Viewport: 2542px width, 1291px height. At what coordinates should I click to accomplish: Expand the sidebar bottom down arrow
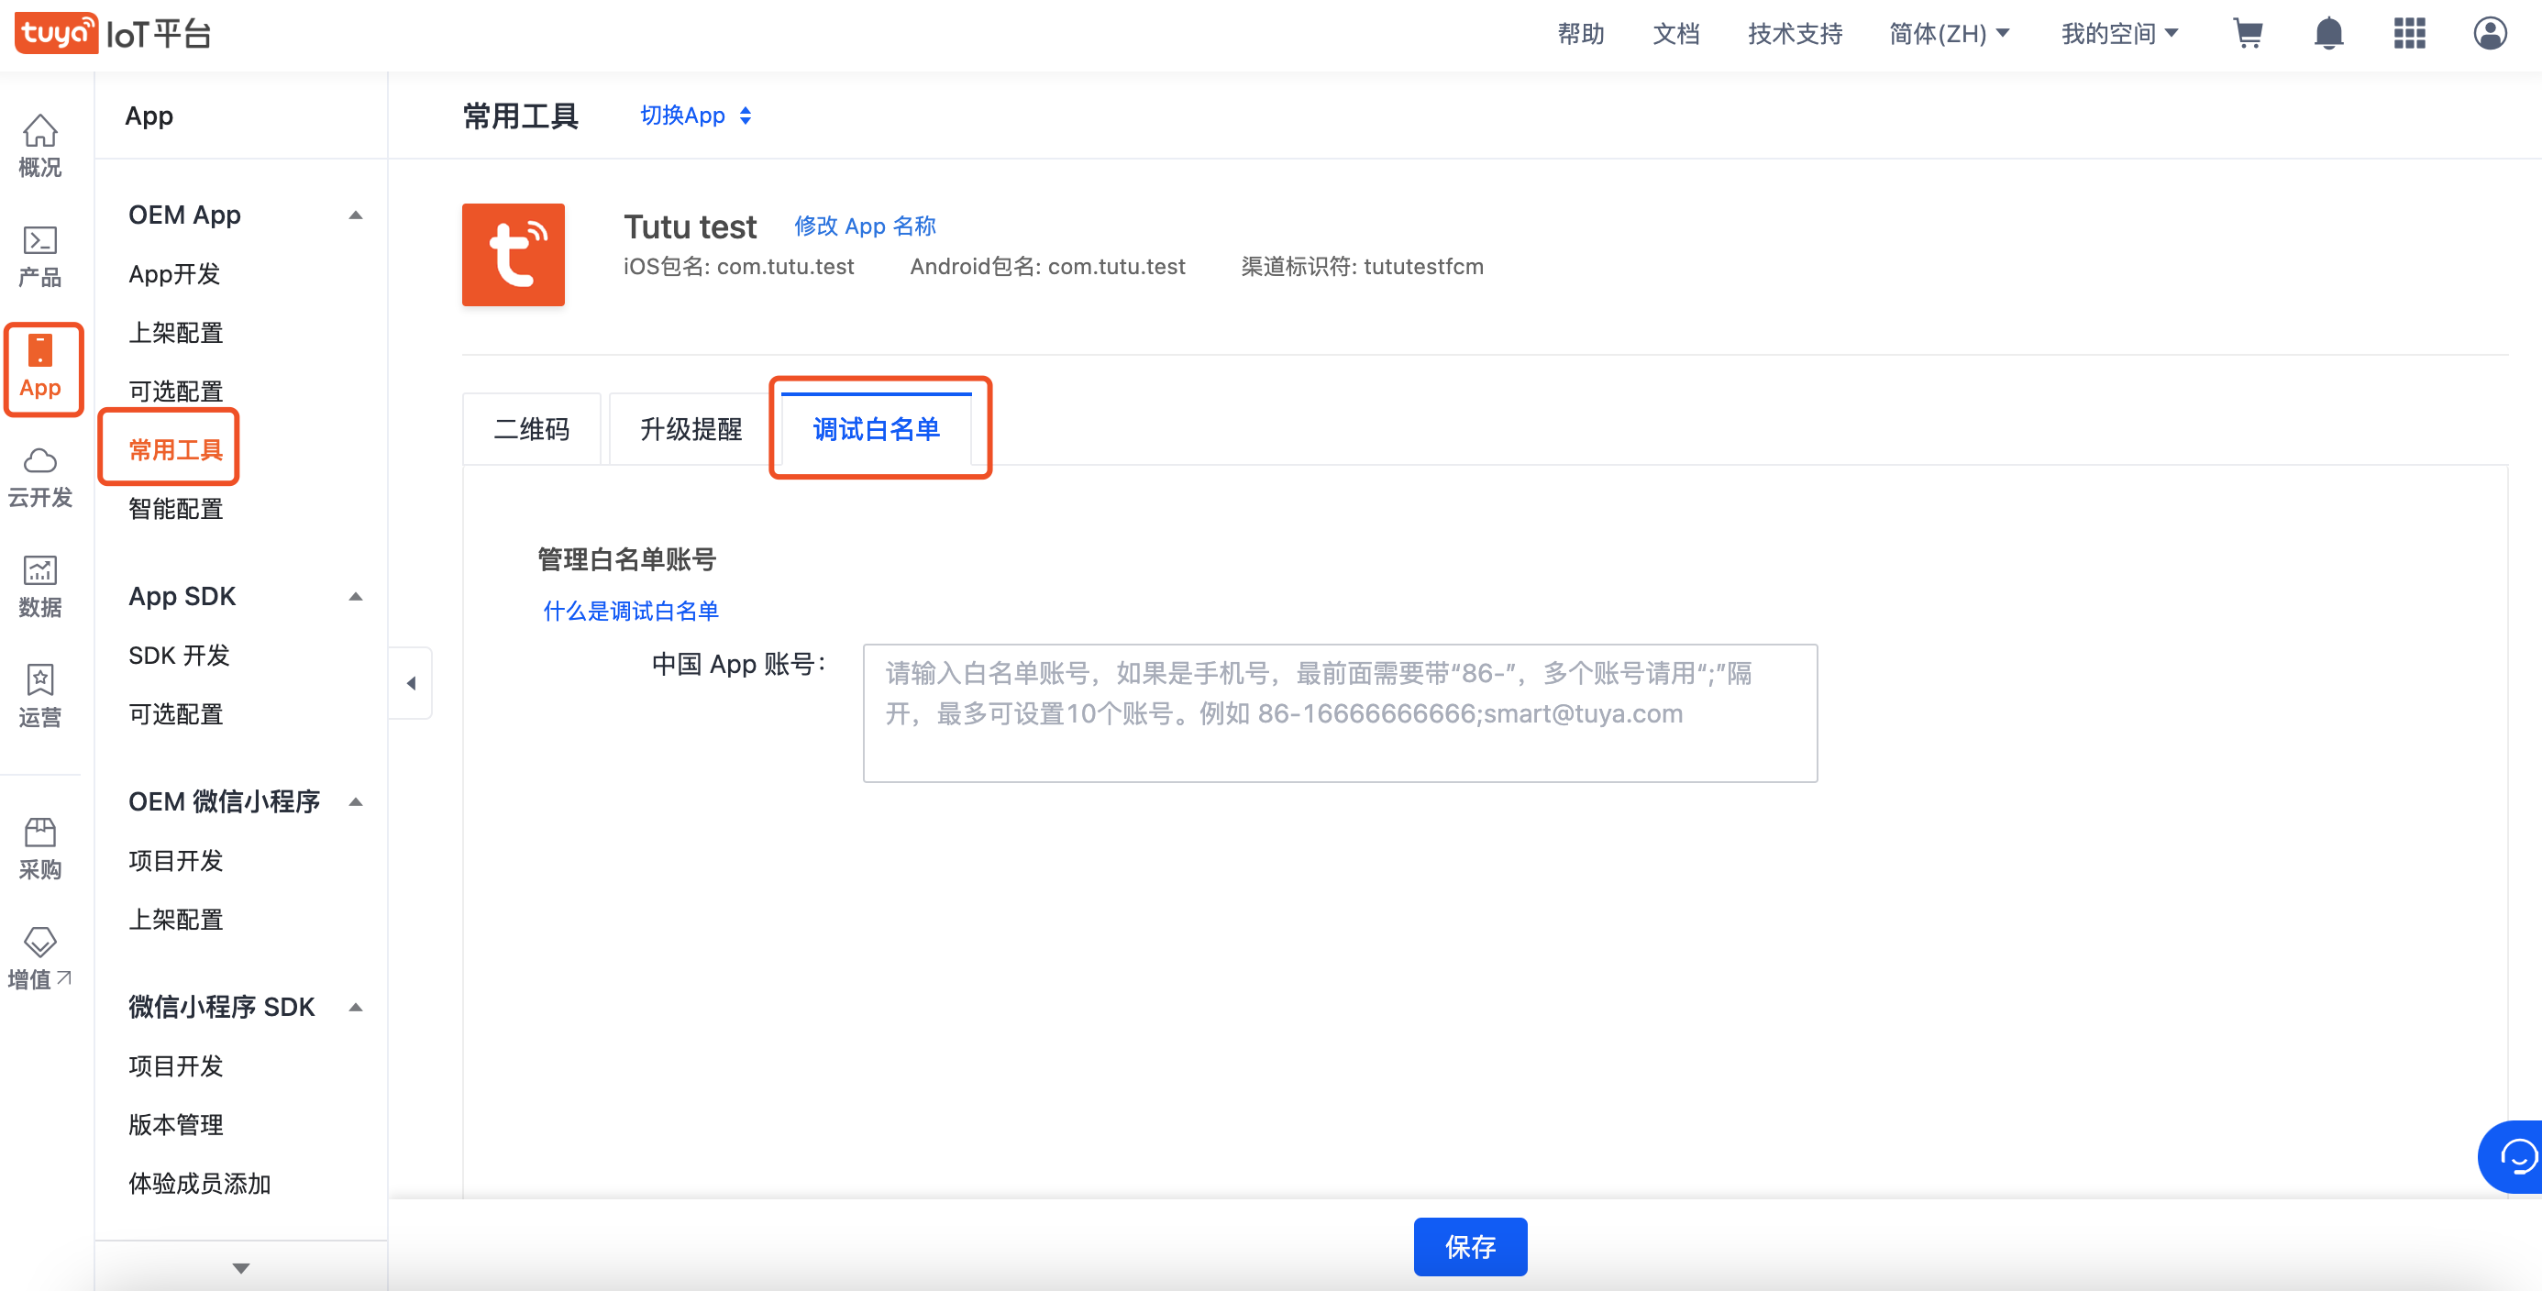(x=241, y=1267)
